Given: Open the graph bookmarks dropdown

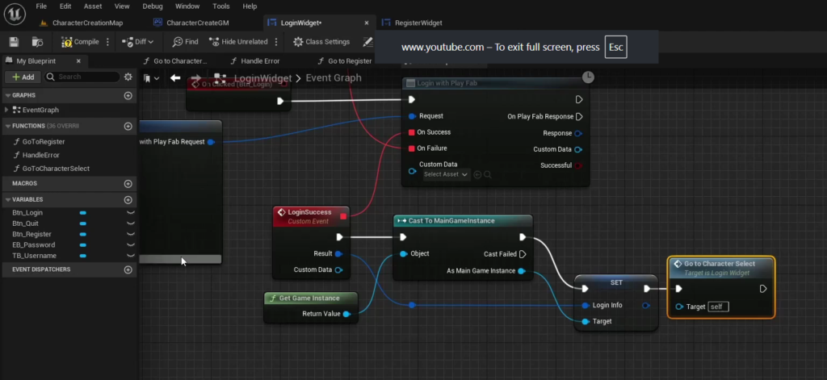Looking at the screenshot, I should click(151, 78).
